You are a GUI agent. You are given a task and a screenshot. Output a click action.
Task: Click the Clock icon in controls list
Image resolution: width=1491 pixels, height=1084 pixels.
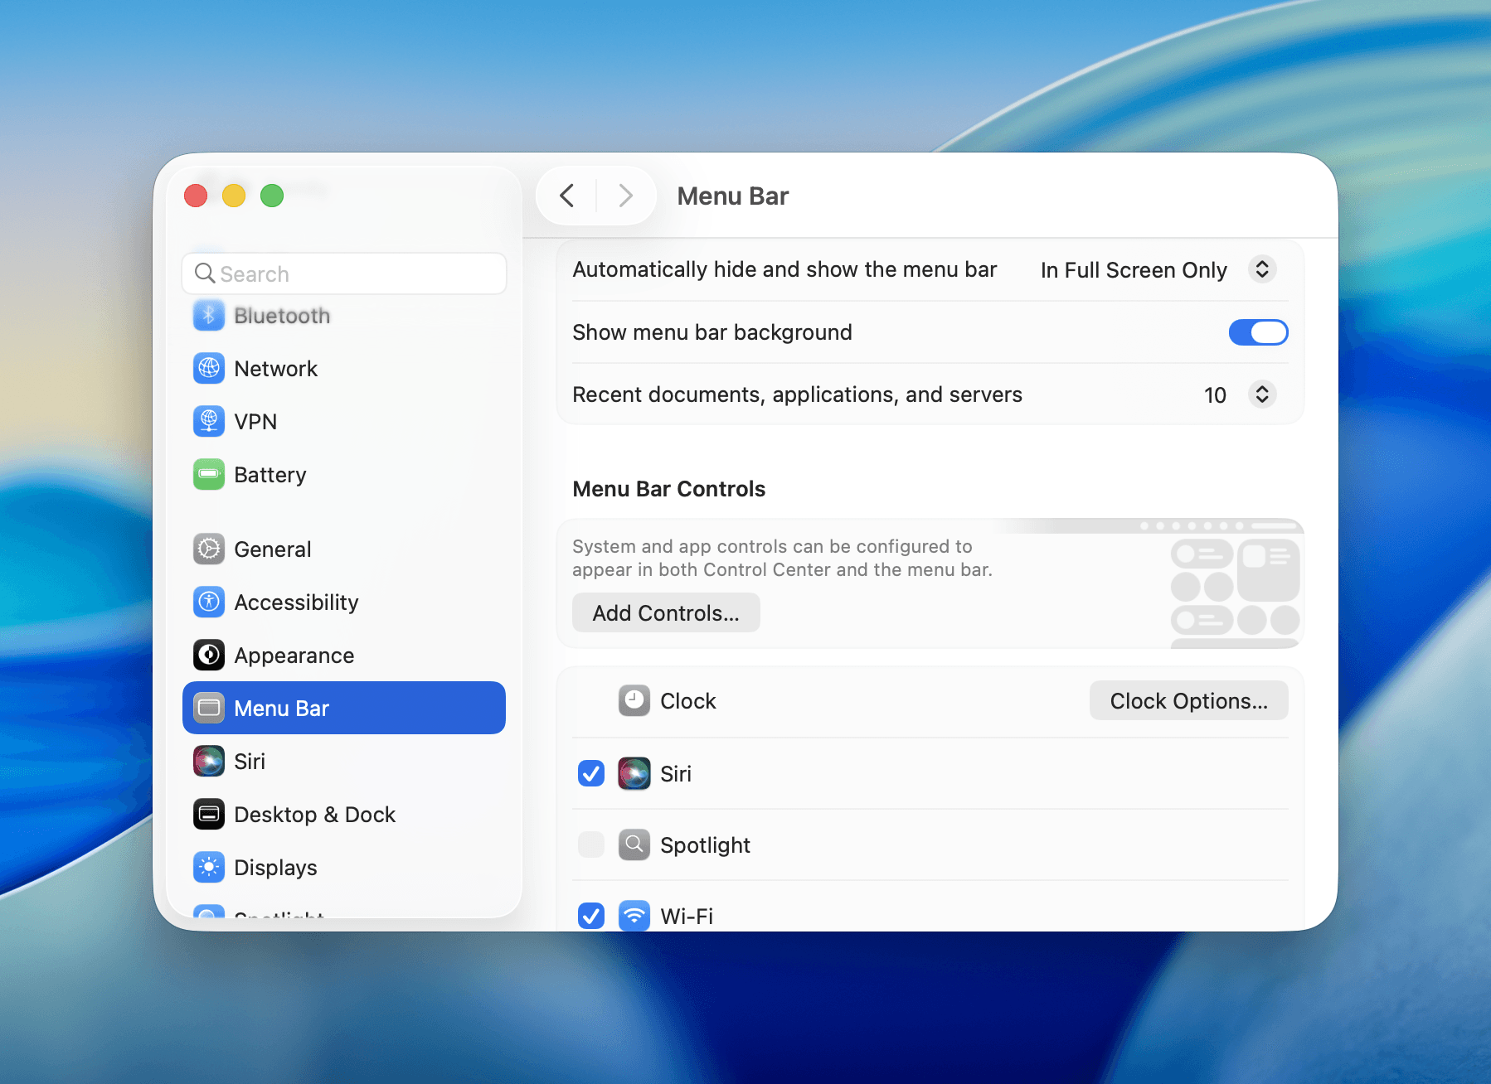(634, 701)
